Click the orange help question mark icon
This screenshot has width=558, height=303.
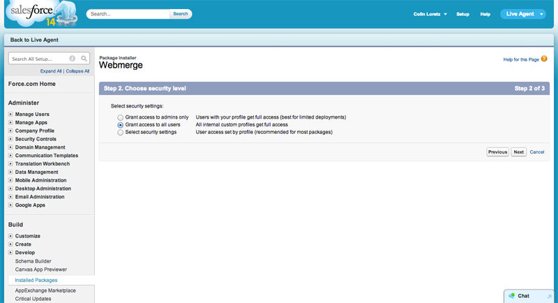click(x=544, y=59)
